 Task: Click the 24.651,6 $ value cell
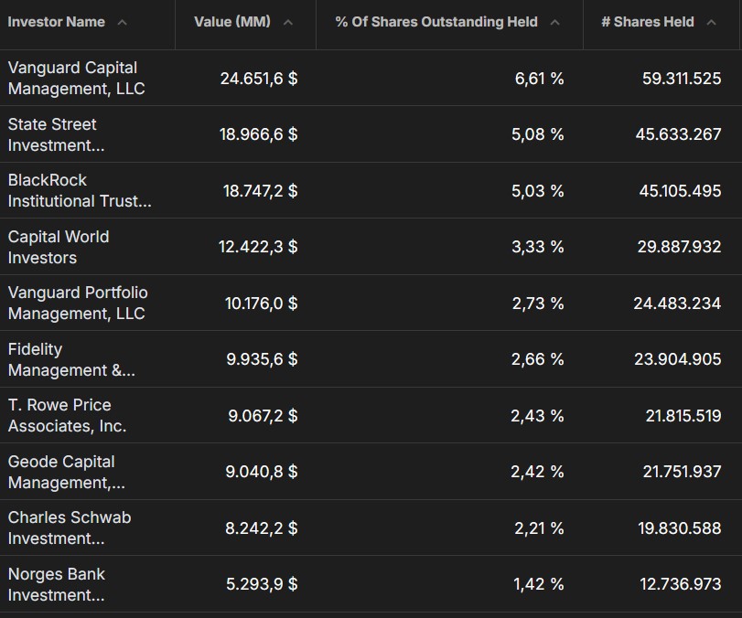click(x=259, y=79)
